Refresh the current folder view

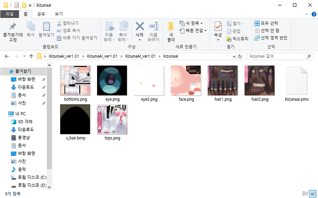click(240, 57)
